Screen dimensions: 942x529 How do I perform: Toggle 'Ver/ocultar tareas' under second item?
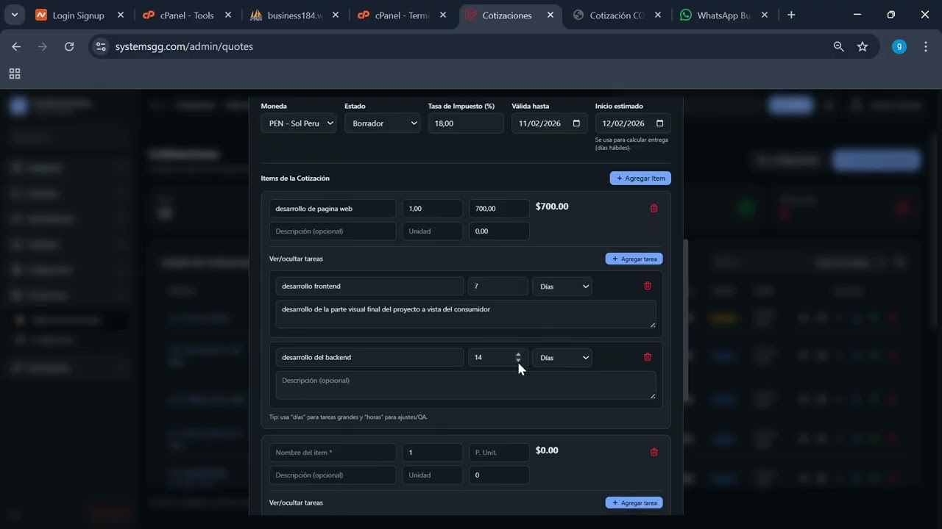point(296,503)
